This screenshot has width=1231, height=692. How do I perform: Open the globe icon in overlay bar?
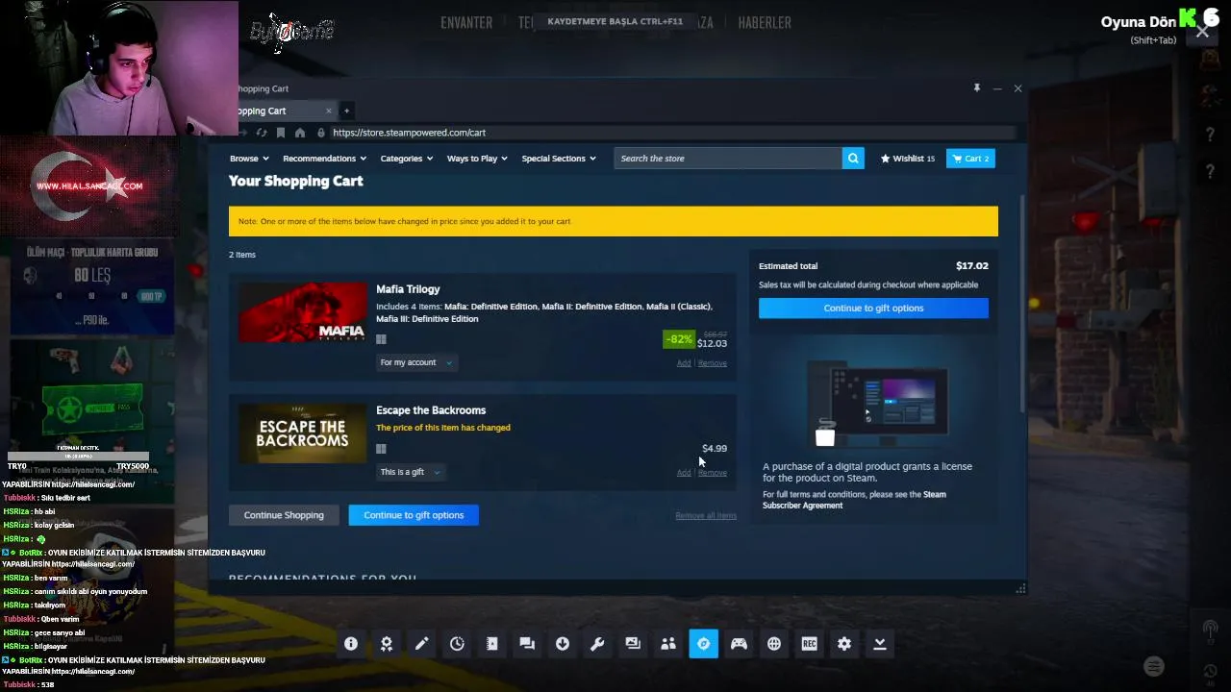(x=774, y=644)
